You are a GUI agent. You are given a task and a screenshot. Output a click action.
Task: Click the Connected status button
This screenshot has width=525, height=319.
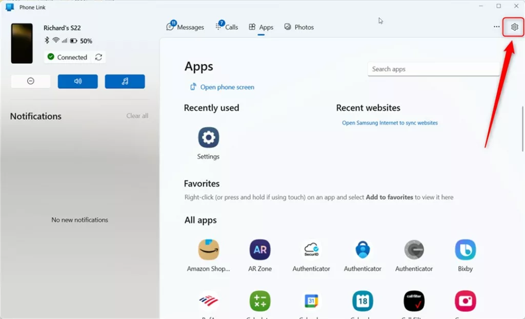pos(67,57)
